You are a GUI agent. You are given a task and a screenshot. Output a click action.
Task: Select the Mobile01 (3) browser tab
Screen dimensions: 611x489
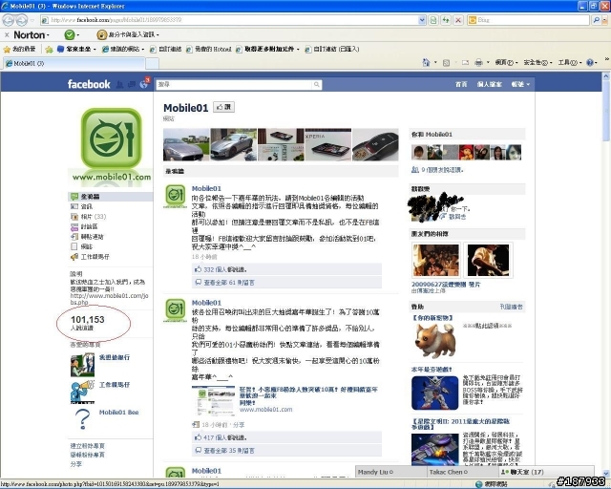pos(74,63)
